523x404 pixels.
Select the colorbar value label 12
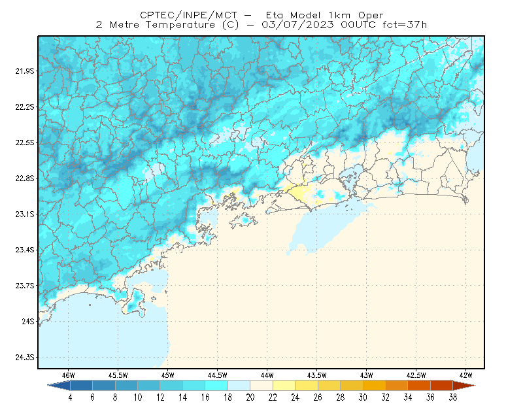(x=160, y=397)
